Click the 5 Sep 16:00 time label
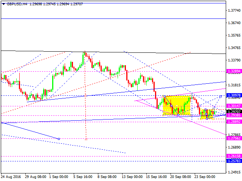This screenshot has width=242, height=181. [83, 177]
